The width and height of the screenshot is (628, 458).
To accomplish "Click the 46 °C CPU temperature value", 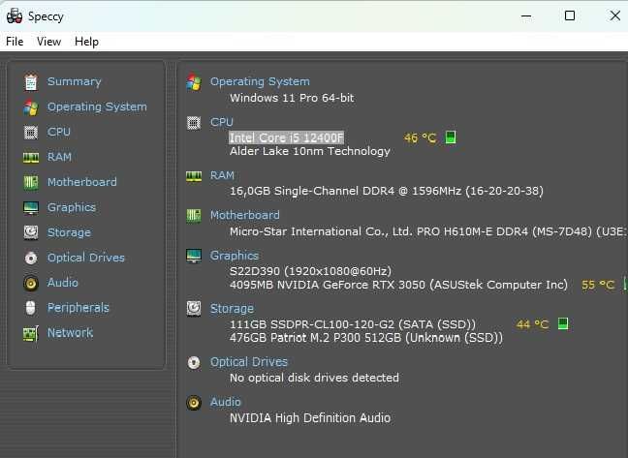I will (420, 138).
